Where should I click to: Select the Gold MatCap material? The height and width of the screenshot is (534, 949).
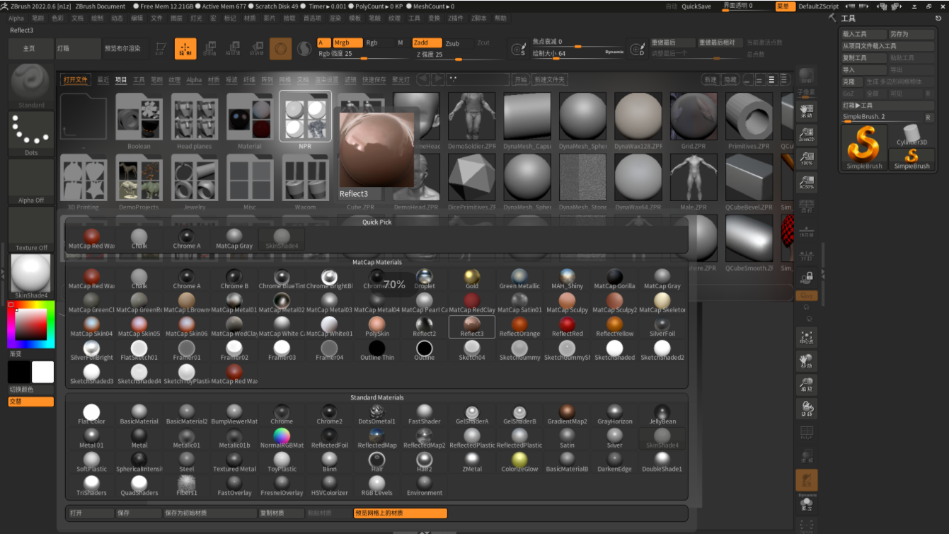(472, 279)
